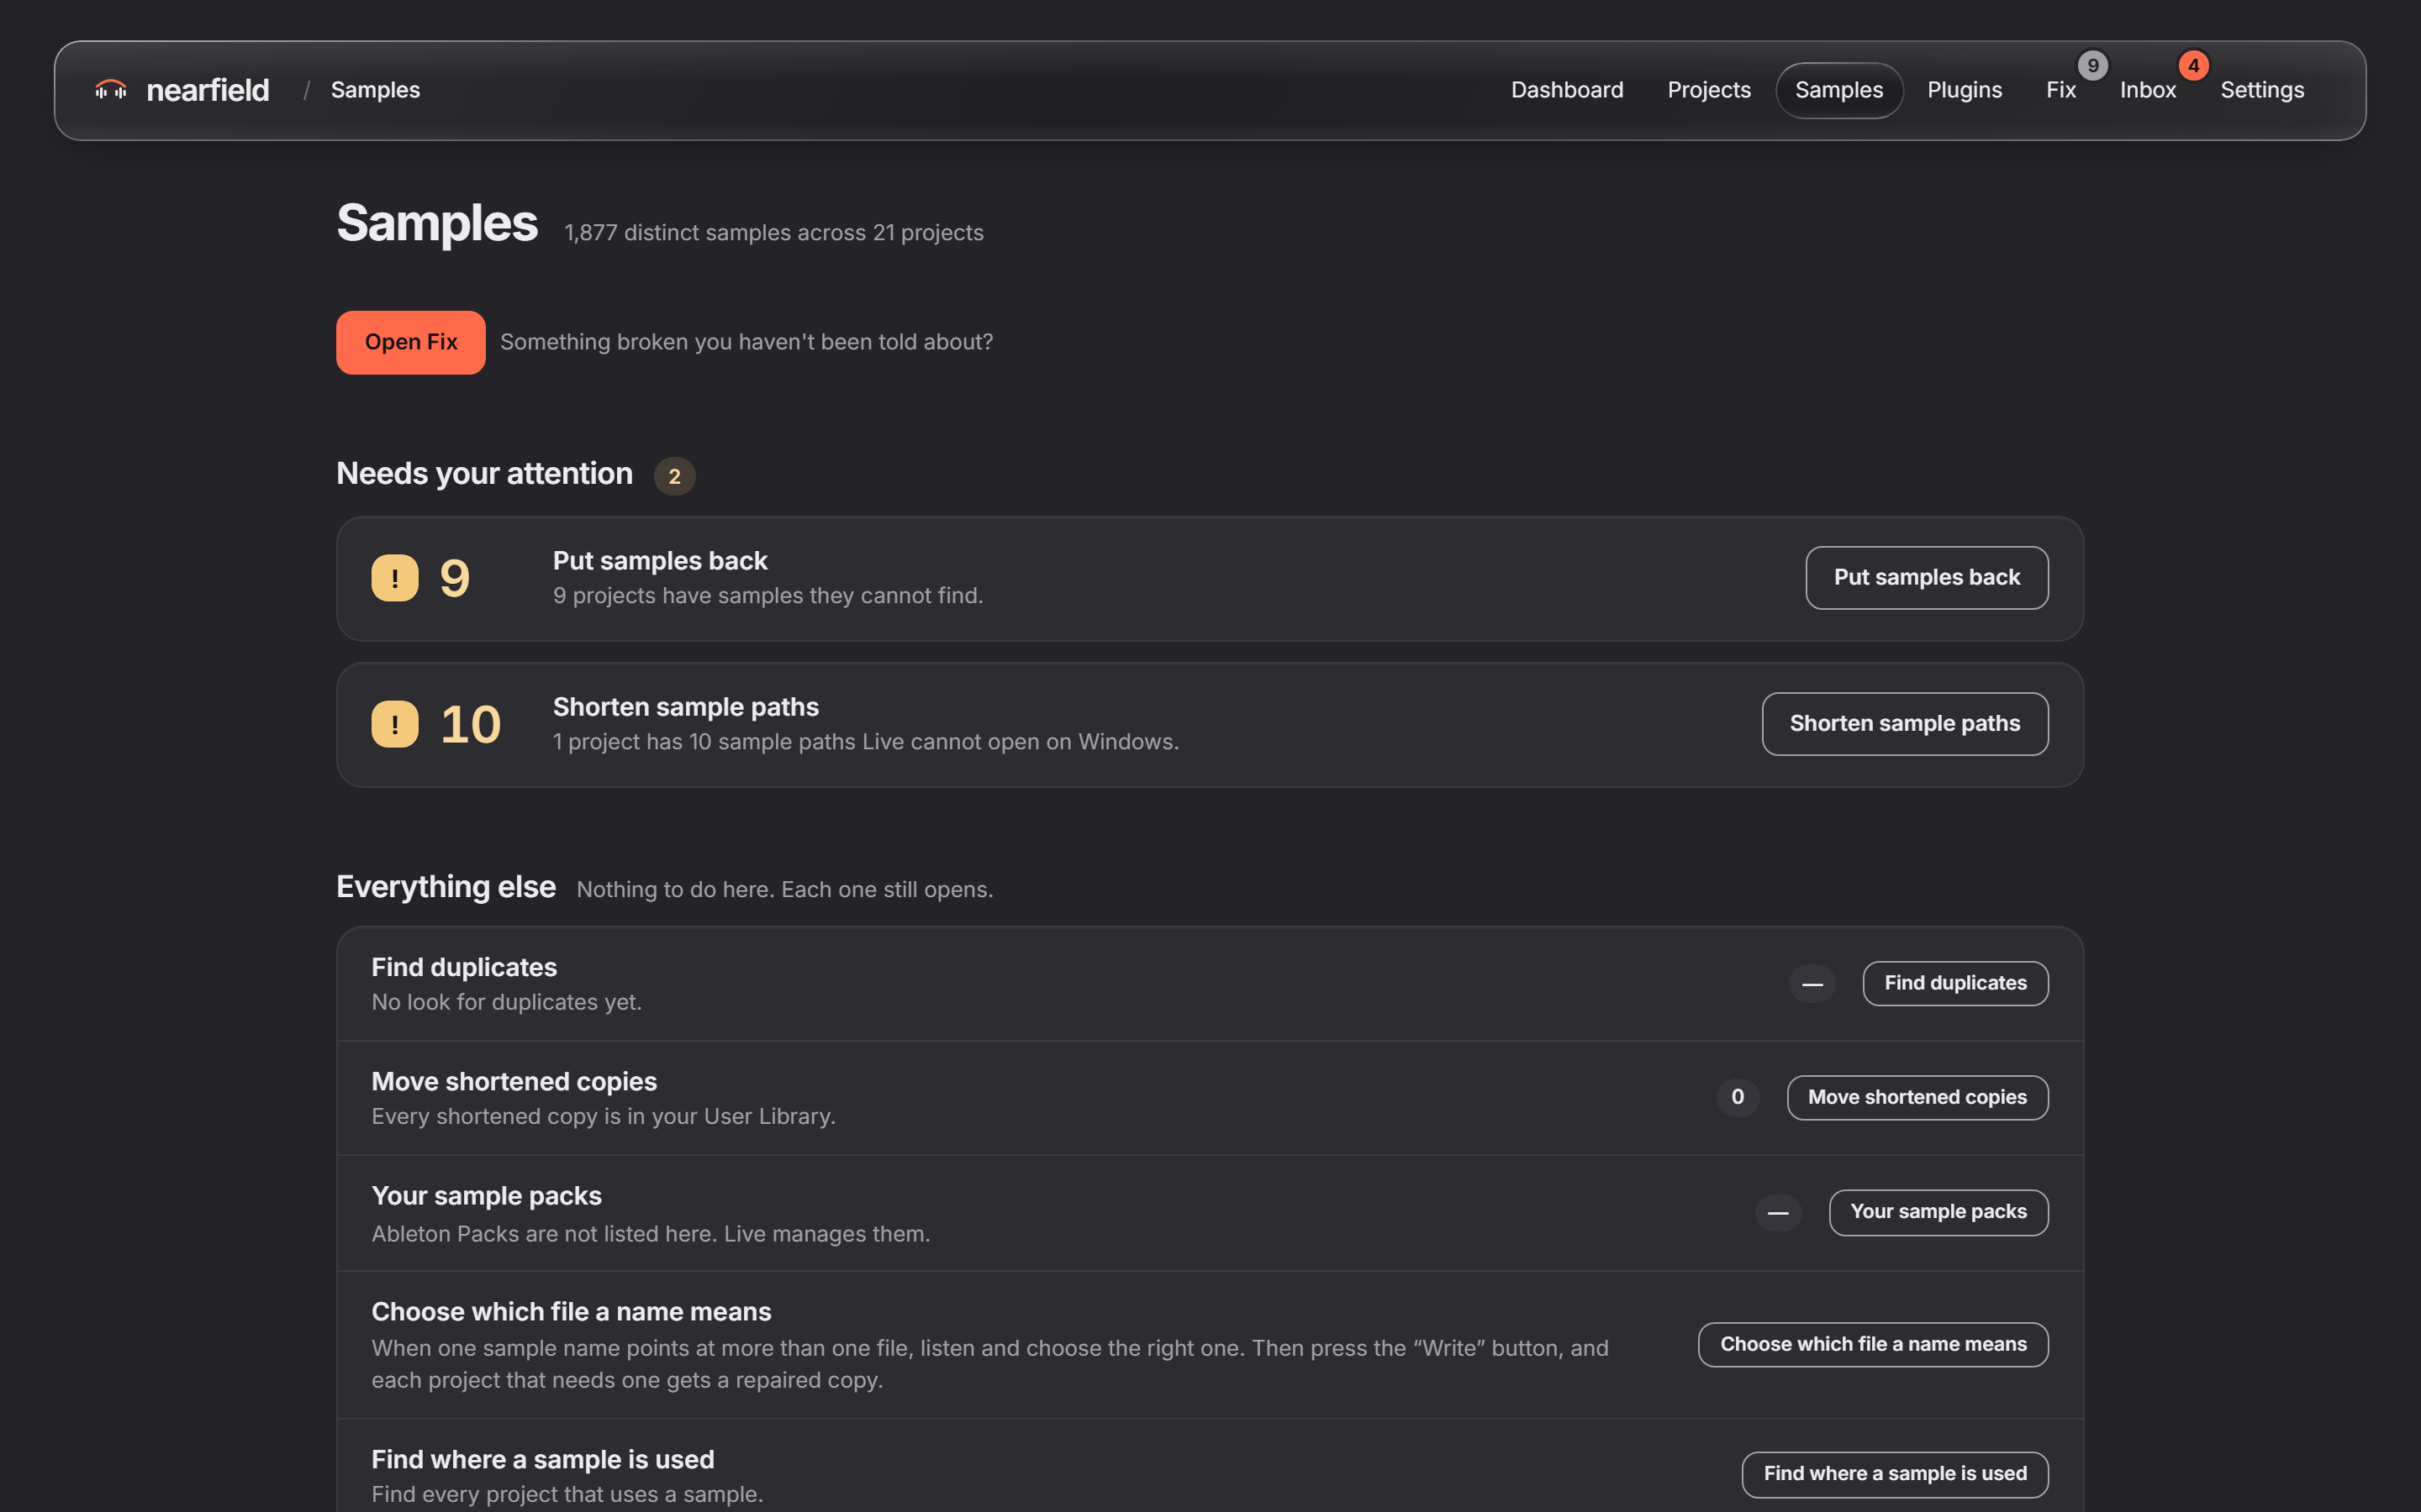Click the Inbox badge showing 4

coord(2193,66)
